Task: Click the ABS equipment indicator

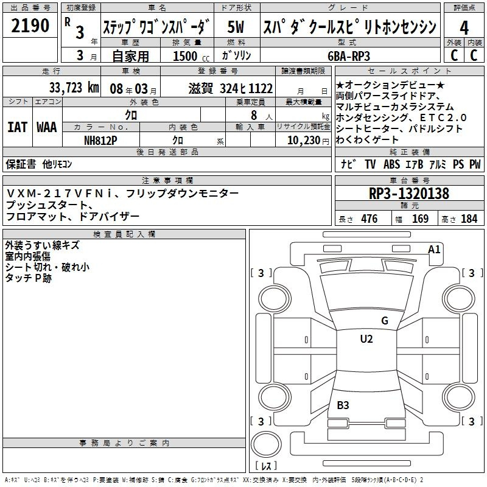Action: [391, 164]
